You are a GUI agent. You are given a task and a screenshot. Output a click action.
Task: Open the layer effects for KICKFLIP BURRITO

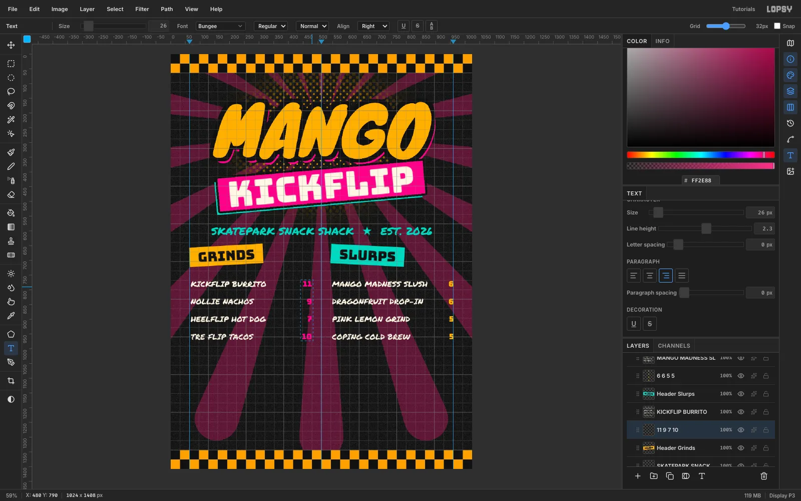753,412
